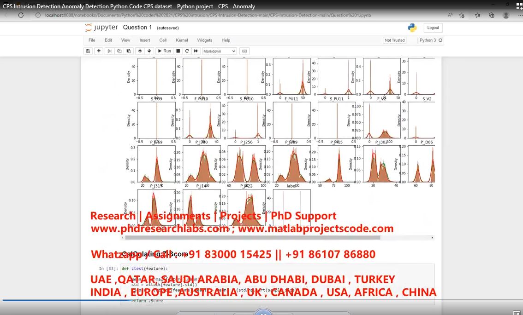The image size is (523, 315).
Task: Restart the kernel with circular arrow icon
Action: tap(187, 51)
